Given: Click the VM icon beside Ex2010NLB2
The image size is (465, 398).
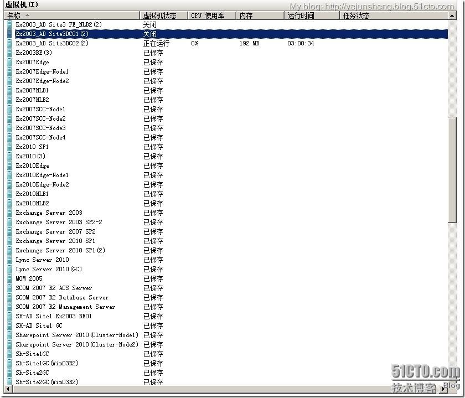Looking at the screenshot, I should pyautogui.click(x=9, y=204).
